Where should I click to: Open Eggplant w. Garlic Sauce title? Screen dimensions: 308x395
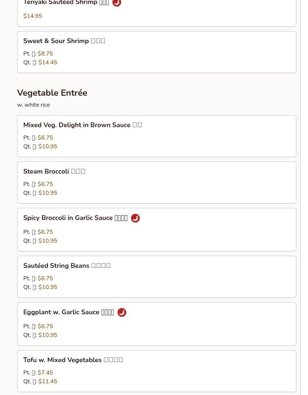[69, 312]
